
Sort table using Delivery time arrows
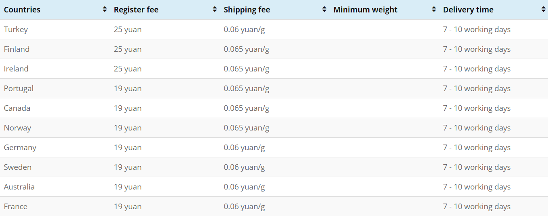click(544, 10)
